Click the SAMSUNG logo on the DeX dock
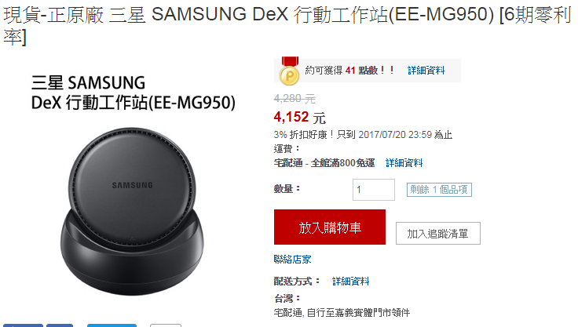This screenshot has height=327, width=578. coord(133,185)
